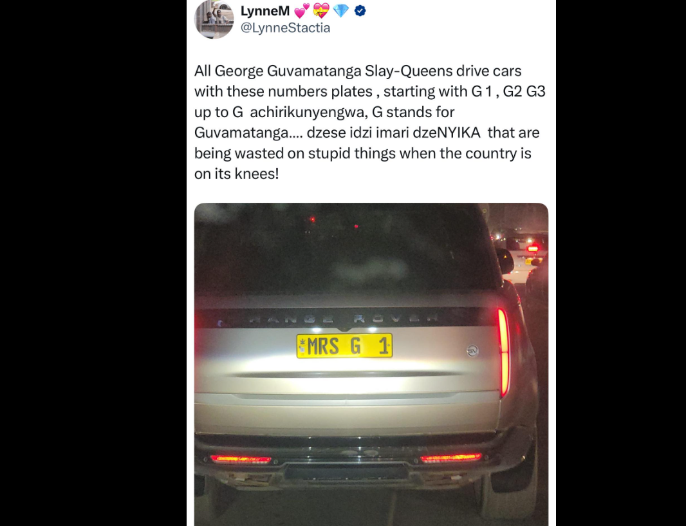The width and height of the screenshot is (686, 526).
Task: Open the attached Range Rover photo
Action: [x=371, y=364]
